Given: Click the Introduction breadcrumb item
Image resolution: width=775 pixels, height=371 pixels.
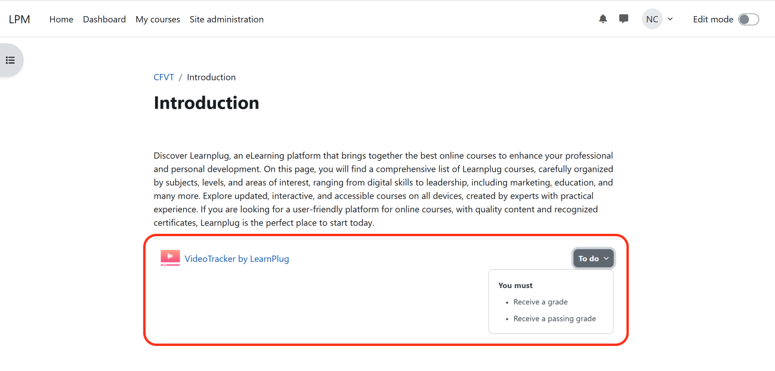Looking at the screenshot, I should click(x=211, y=76).
